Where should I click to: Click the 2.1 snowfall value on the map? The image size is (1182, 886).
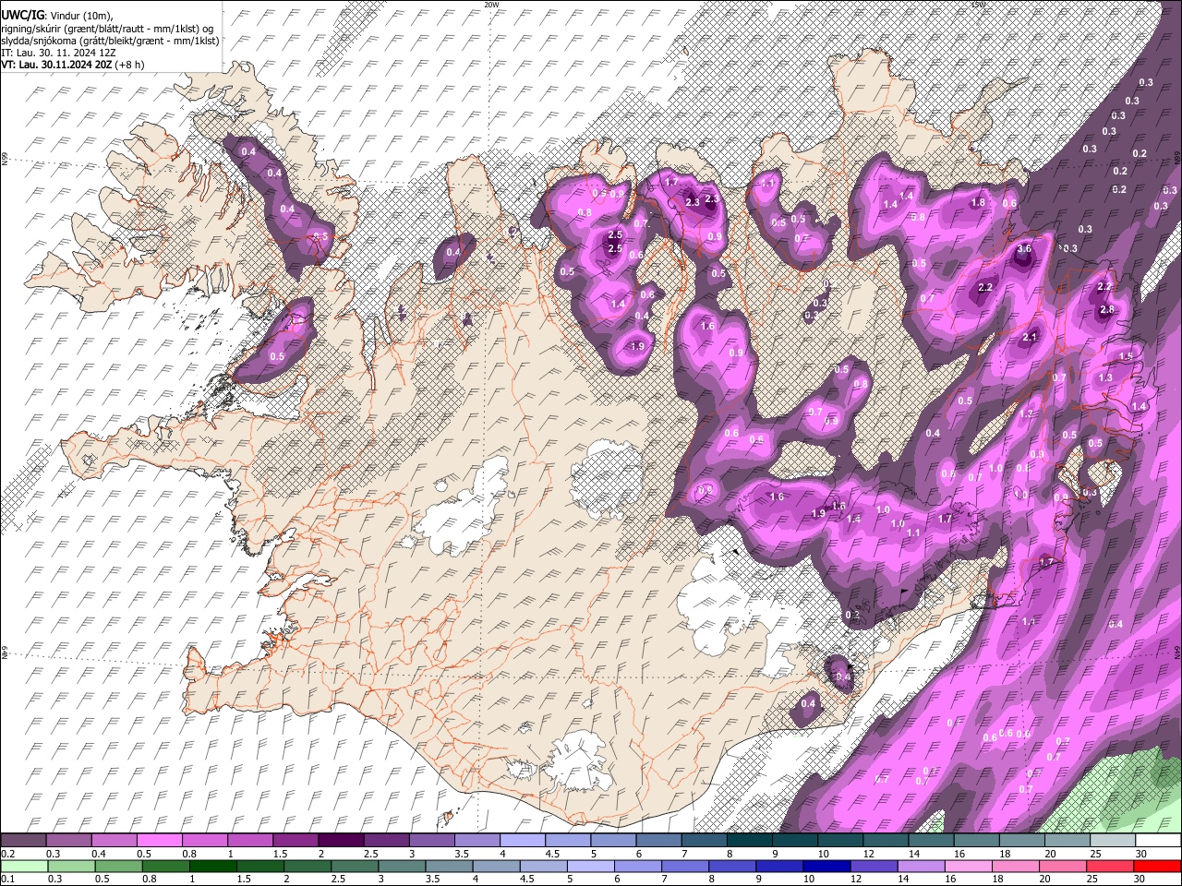(x=1031, y=337)
